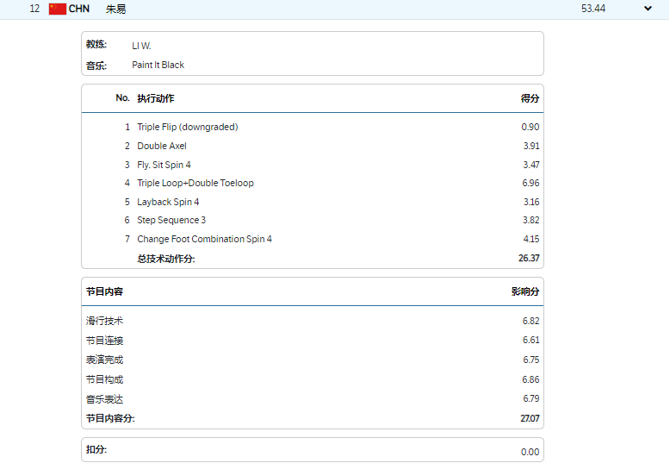Click the score 3.91 for Double Axel

[531, 146]
